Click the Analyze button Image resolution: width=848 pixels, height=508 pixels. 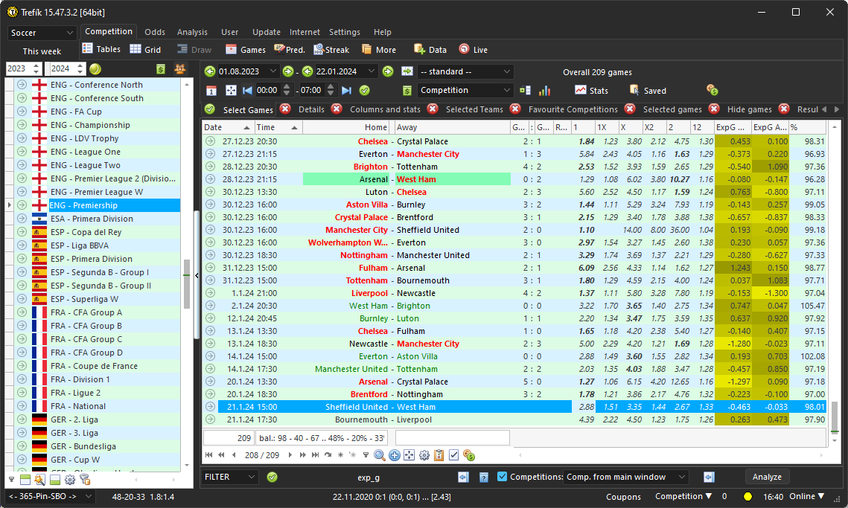point(767,477)
